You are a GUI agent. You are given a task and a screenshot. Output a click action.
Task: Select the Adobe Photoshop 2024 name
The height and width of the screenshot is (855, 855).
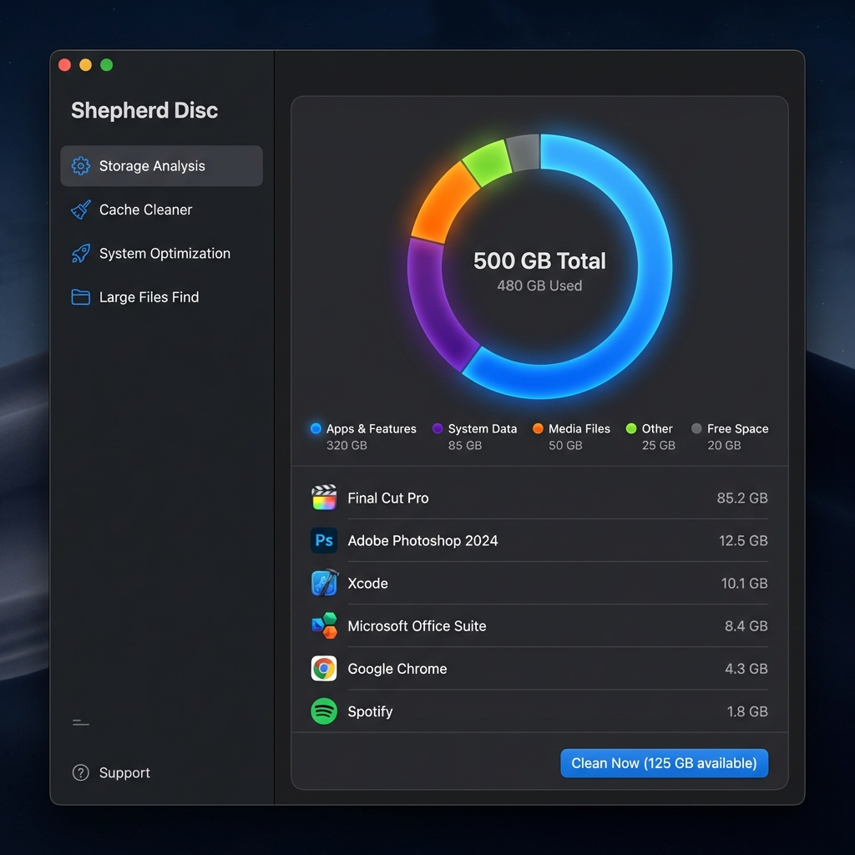pos(422,540)
